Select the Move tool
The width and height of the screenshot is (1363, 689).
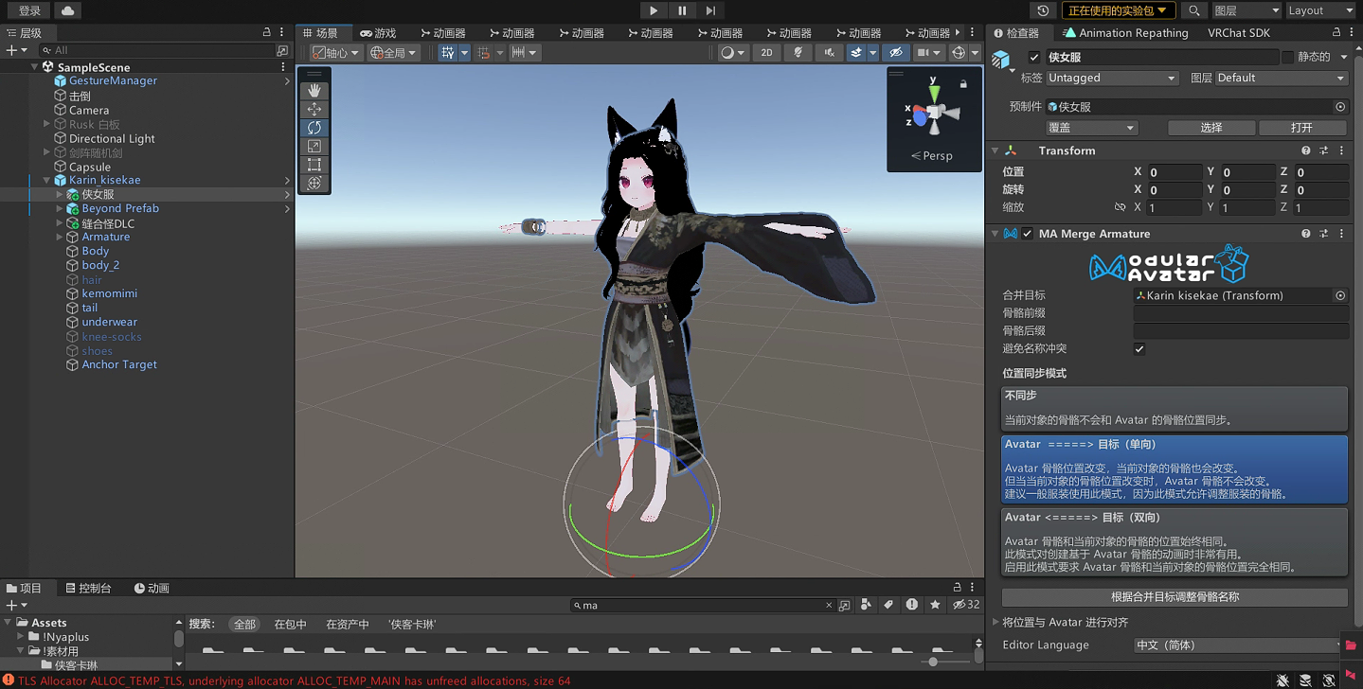click(314, 109)
